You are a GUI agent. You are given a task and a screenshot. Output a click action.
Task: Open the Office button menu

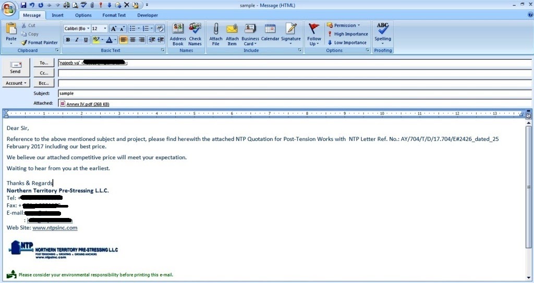tap(8, 8)
